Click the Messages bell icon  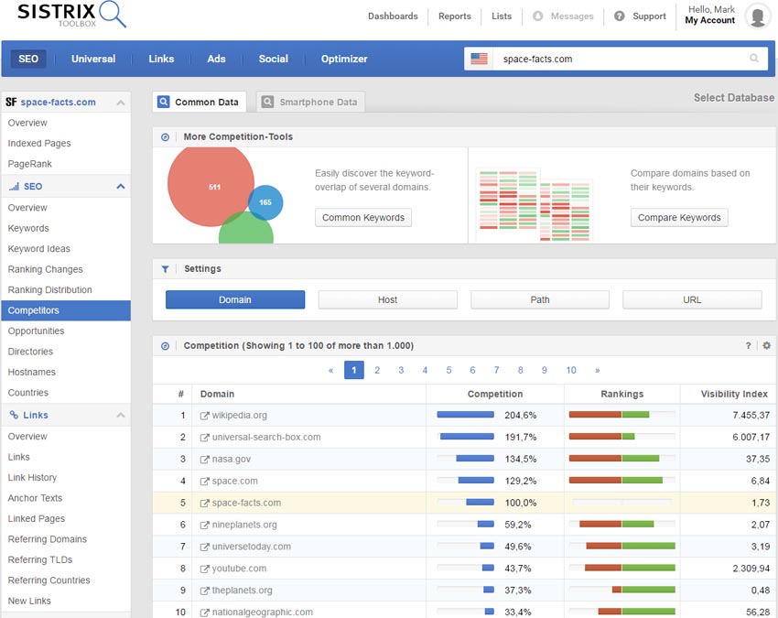click(537, 16)
